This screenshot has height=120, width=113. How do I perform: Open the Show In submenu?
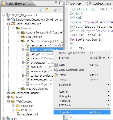pos(82,58)
